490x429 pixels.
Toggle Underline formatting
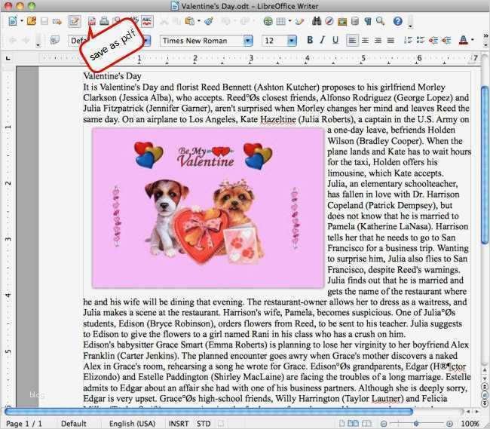tap(335, 40)
